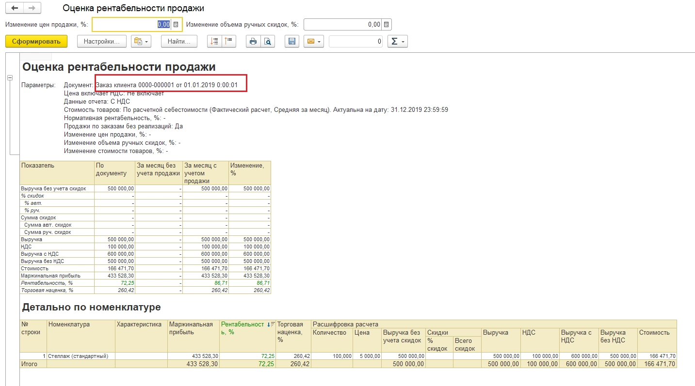
Task: Open the Настройки... settings dialog
Action: 101,42
